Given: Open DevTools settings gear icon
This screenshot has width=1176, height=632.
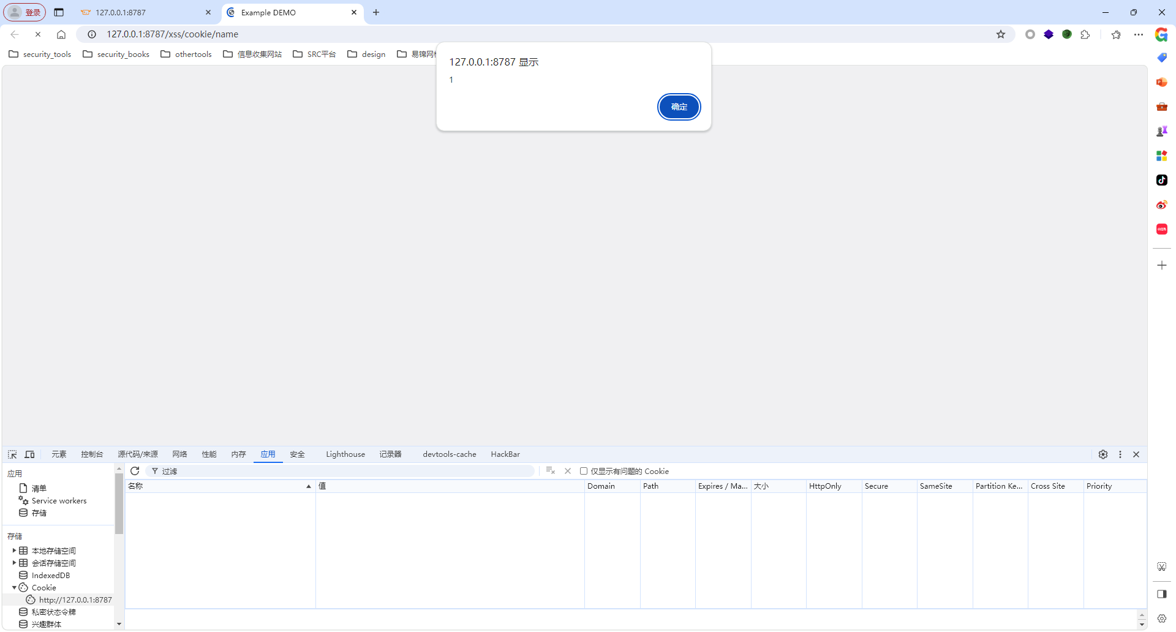Looking at the screenshot, I should 1103,454.
